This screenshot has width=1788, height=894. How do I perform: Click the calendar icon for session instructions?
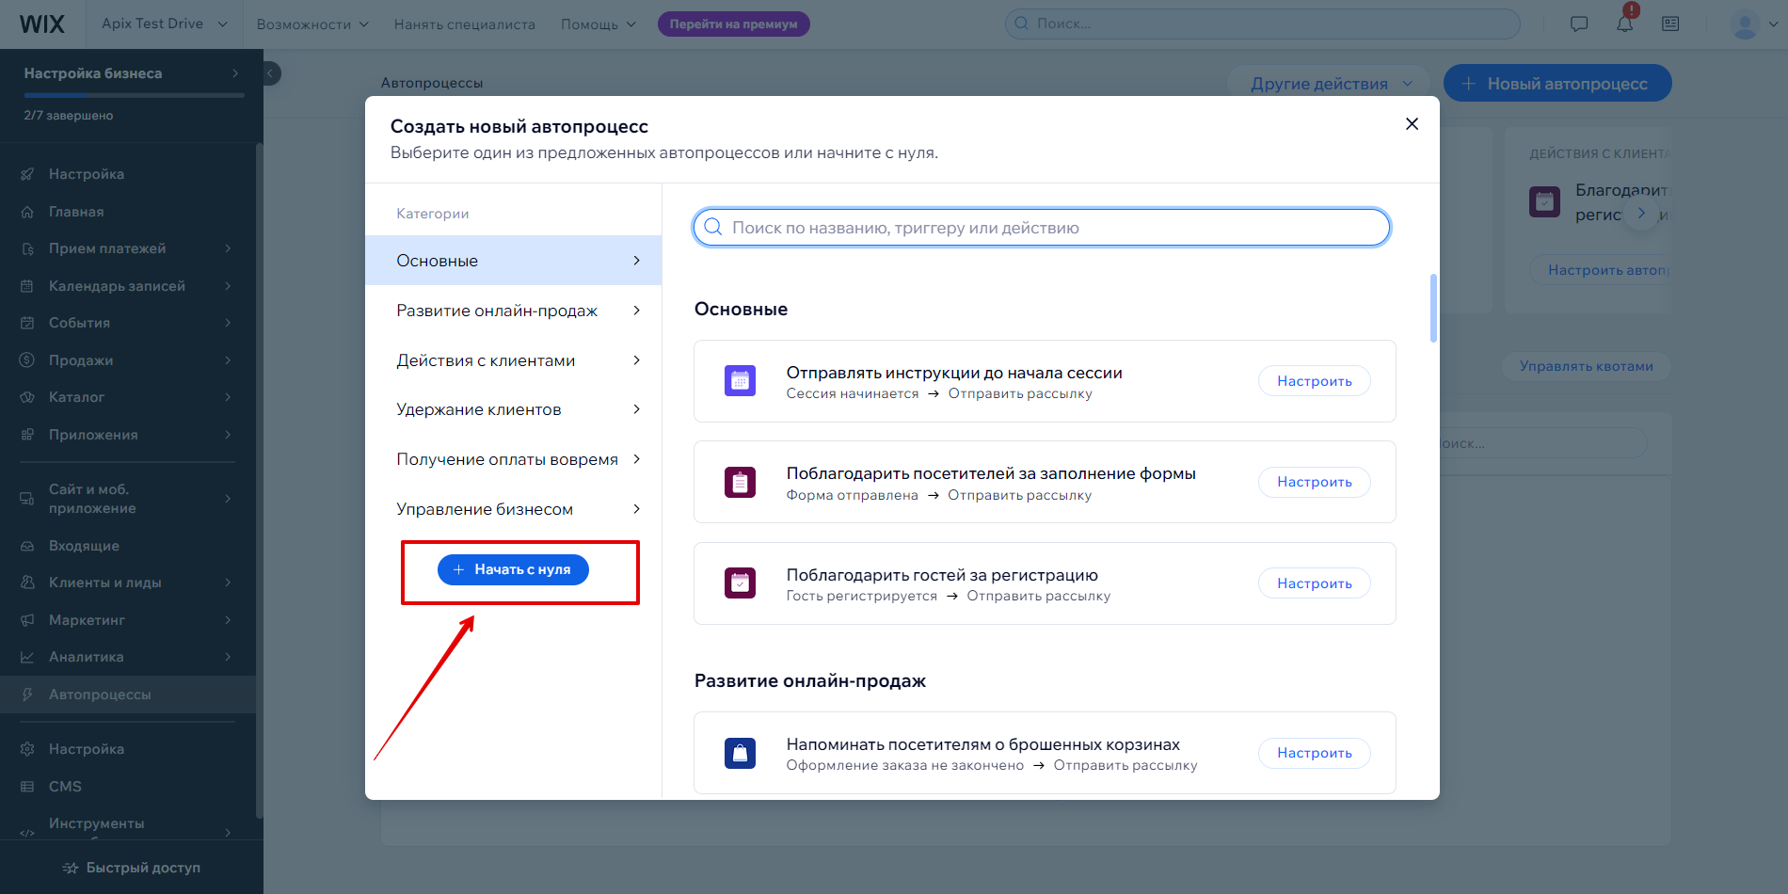pos(740,381)
